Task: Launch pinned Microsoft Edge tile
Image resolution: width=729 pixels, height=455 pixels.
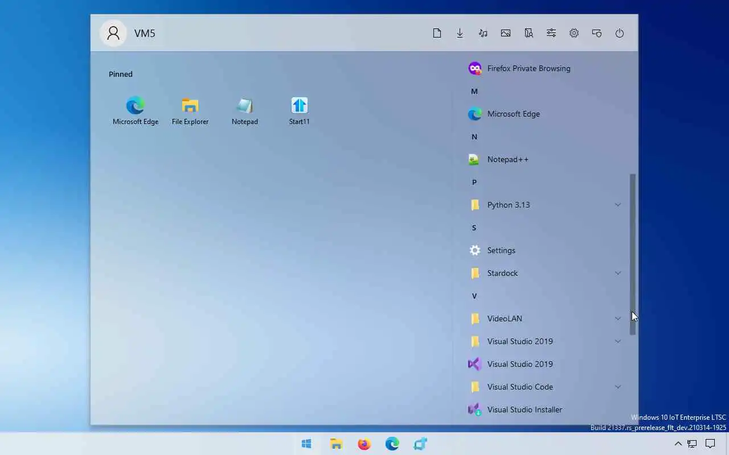Action: (x=136, y=111)
